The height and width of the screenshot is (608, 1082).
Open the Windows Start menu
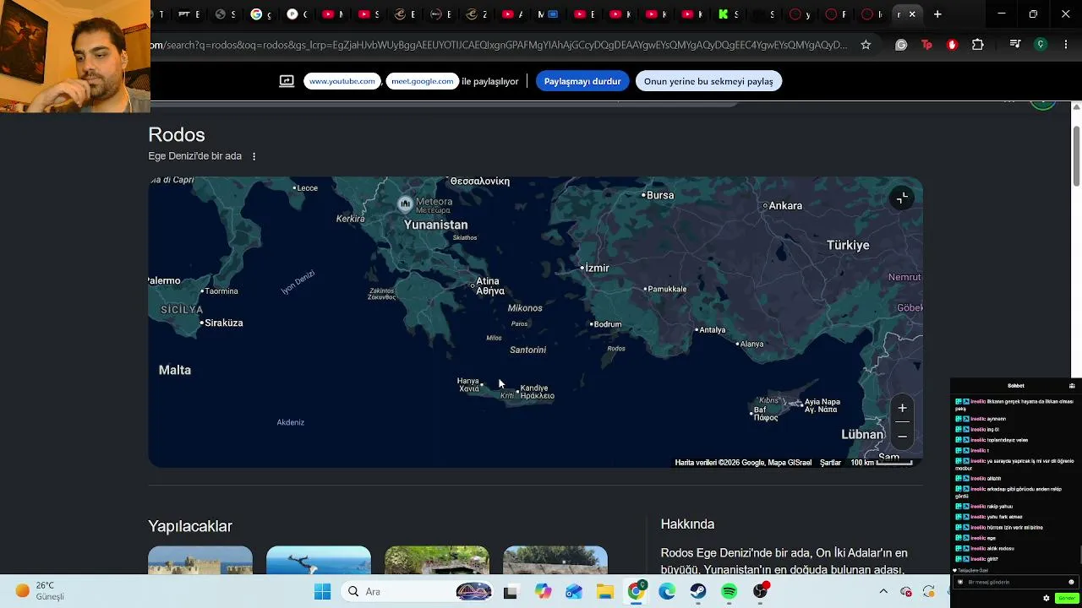[x=323, y=592]
